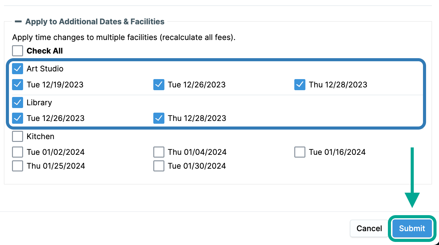Image resolution: width=439 pixels, height=245 pixels.
Task: Select Kitchen Thu 01/04/2024 date
Action: pos(159,152)
